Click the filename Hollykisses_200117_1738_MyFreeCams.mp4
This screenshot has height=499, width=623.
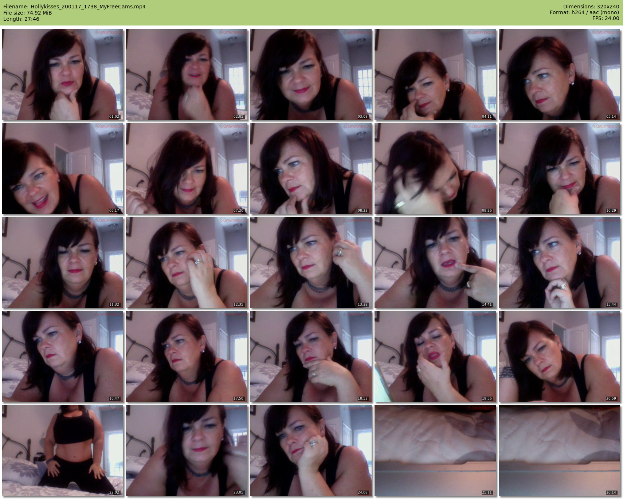pos(88,7)
